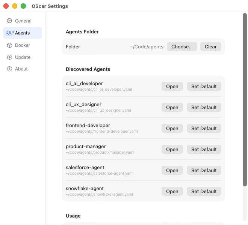Close the OScar Settings window
The image size is (248, 225).
(x=6, y=6)
